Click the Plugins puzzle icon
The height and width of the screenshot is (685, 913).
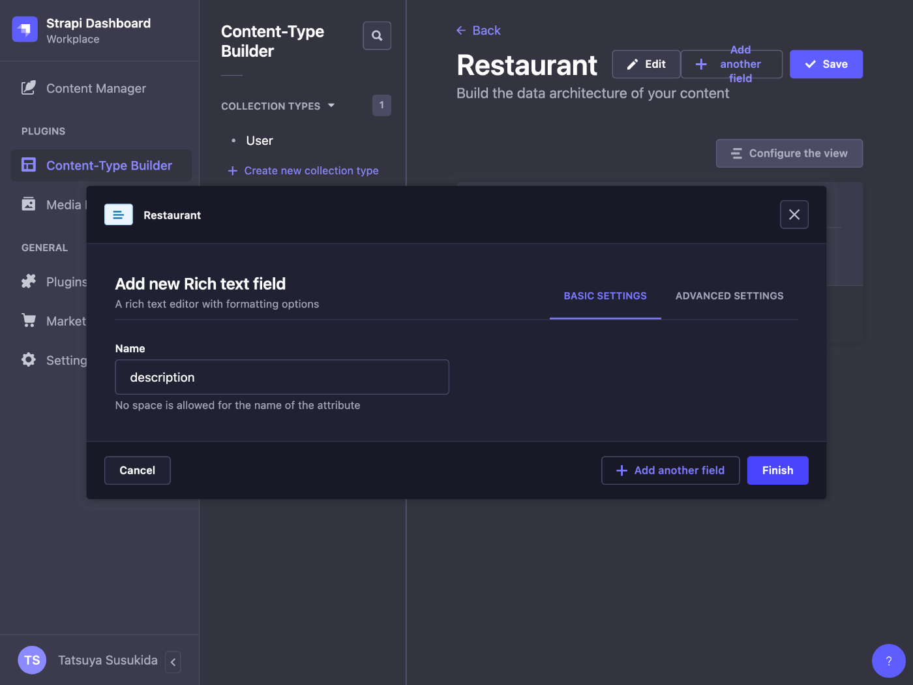tap(29, 281)
